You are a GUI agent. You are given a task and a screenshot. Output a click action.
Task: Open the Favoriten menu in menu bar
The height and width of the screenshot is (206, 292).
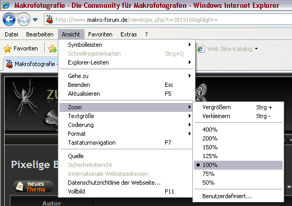(x=100, y=34)
